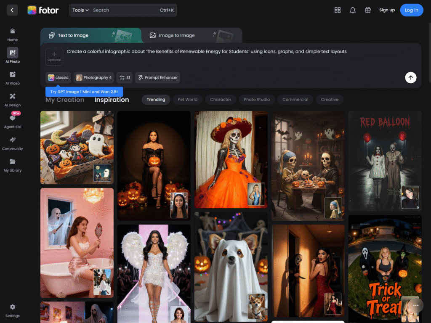Open the classic model selector

[x=58, y=77]
